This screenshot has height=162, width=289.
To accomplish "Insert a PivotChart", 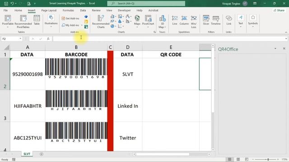I will coord(148,21).
